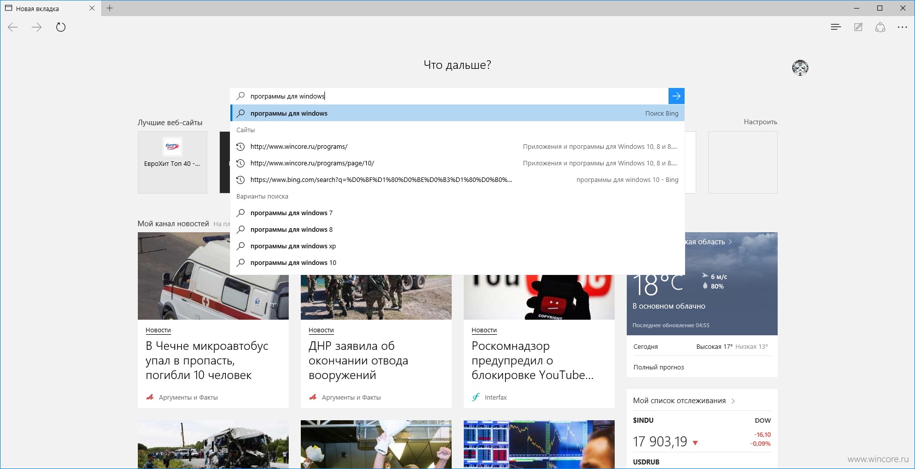Open the Мой список отслеживания chevron
Viewport: 915px width, 469px height.
(x=733, y=401)
